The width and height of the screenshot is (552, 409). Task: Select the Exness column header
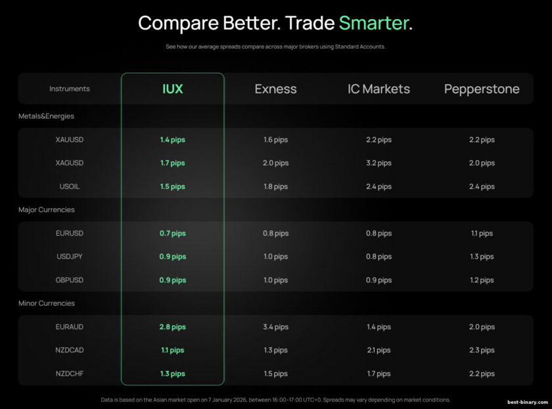pyautogui.click(x=275, y=89)
